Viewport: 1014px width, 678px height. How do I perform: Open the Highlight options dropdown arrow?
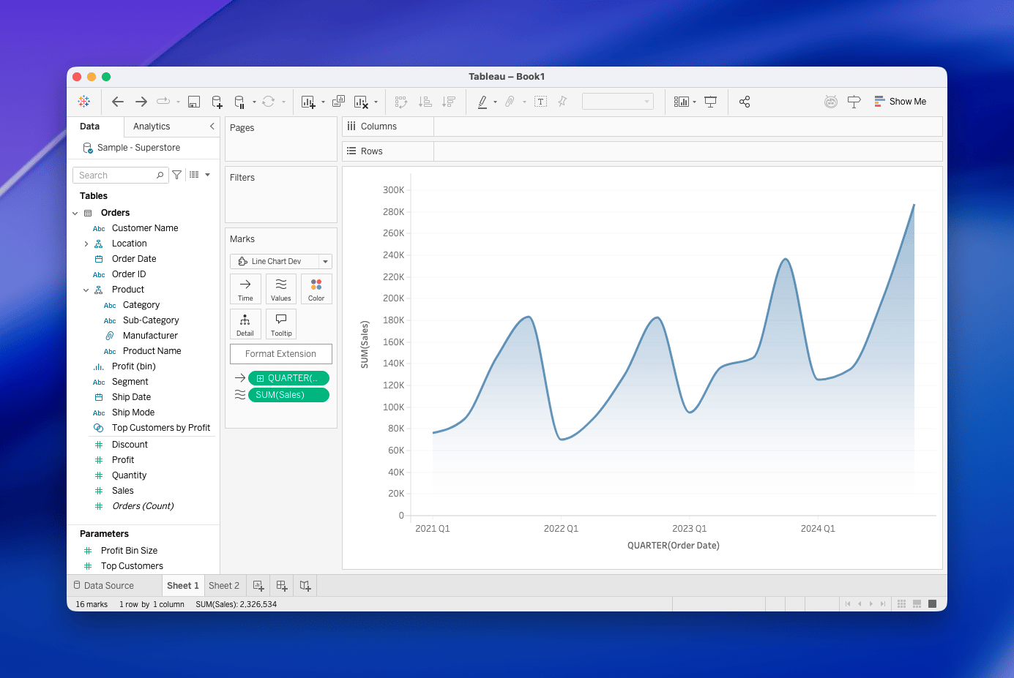[496, 102]
